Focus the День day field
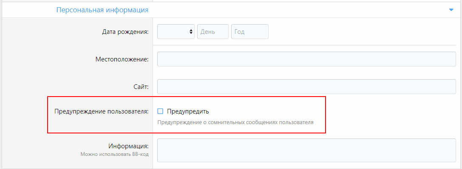 click(x=213, y=31)
